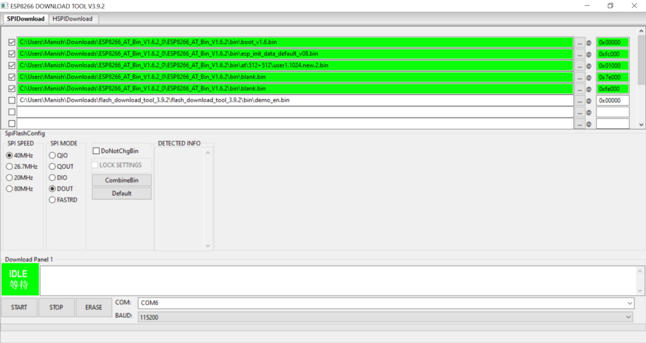Click browse button for demo_en.bin row
This screenshot has width=646, height=343.
[x=580, y=101]
